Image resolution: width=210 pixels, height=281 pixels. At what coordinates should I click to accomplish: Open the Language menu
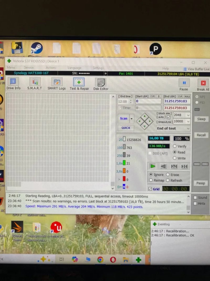pyautogui.click(x=74, y=68)
